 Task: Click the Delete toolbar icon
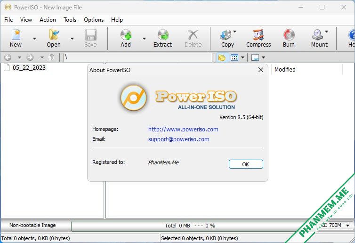click(193, 35)
